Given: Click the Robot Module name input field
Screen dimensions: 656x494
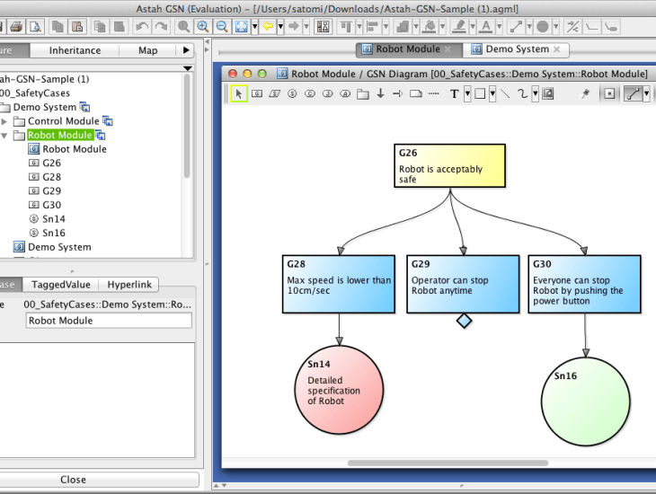Looking at the screenshot, I should (108, 321).
